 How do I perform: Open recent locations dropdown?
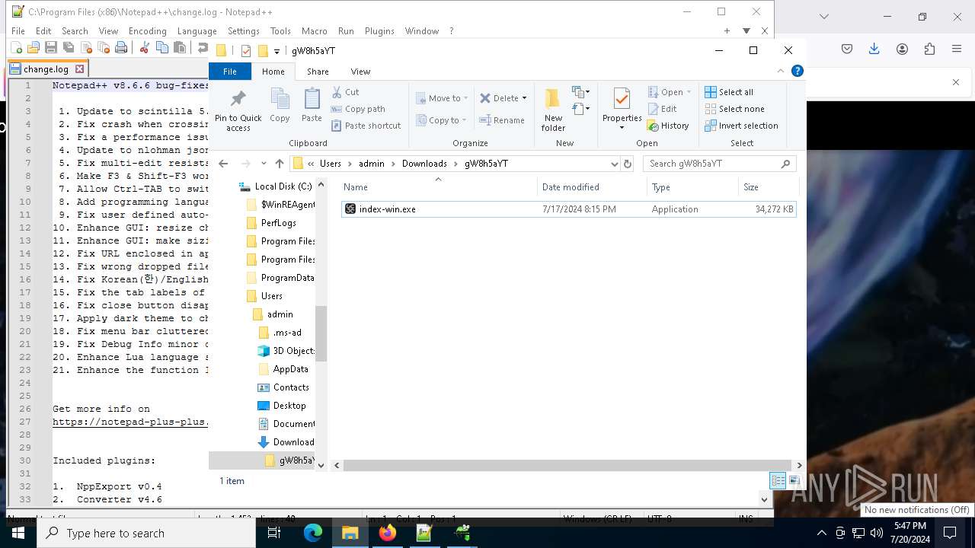coord(264,164)
